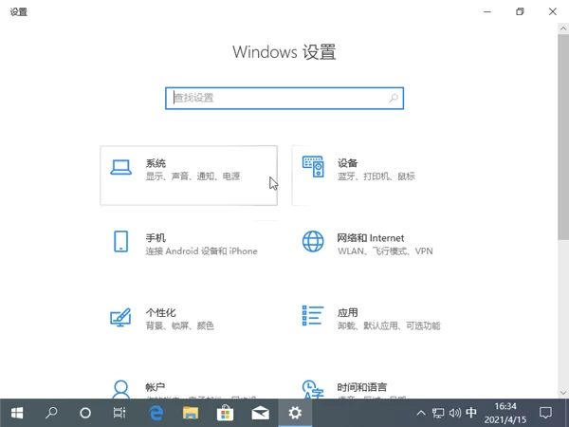Open Cortana circle on taskbar

tap(85, 413)
